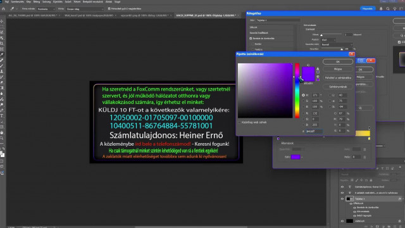Open the Minta mérete sample size dropdown
This screenshot has width=405, height=228.
click(46, 9)
